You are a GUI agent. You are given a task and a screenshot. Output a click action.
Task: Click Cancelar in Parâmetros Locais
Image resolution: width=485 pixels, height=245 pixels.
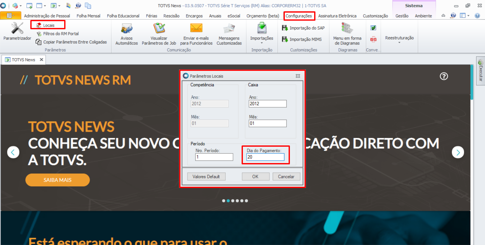pyautogui.click(x=286, y=176)
